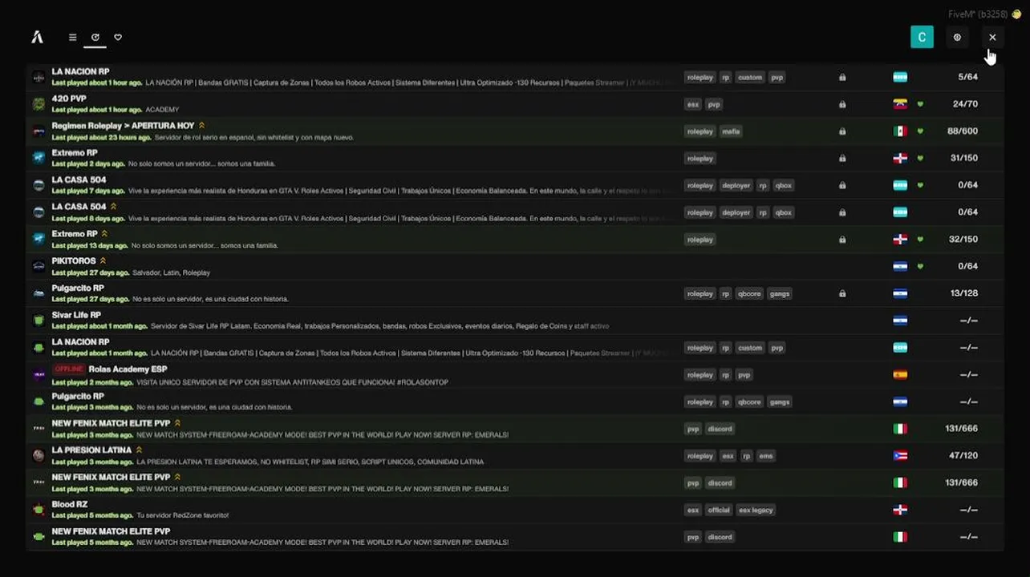Viewport: 1030px width, 577px height.
Task: Open the settings gear icon
Action: tap(957, 37)
